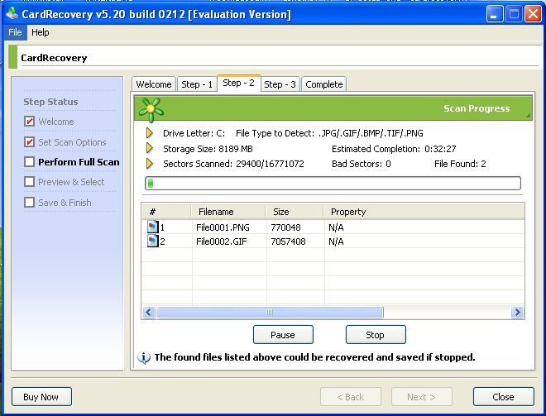
Task: Click the Buy Now button
Action: pyautogui.click(x=41, y=396)
